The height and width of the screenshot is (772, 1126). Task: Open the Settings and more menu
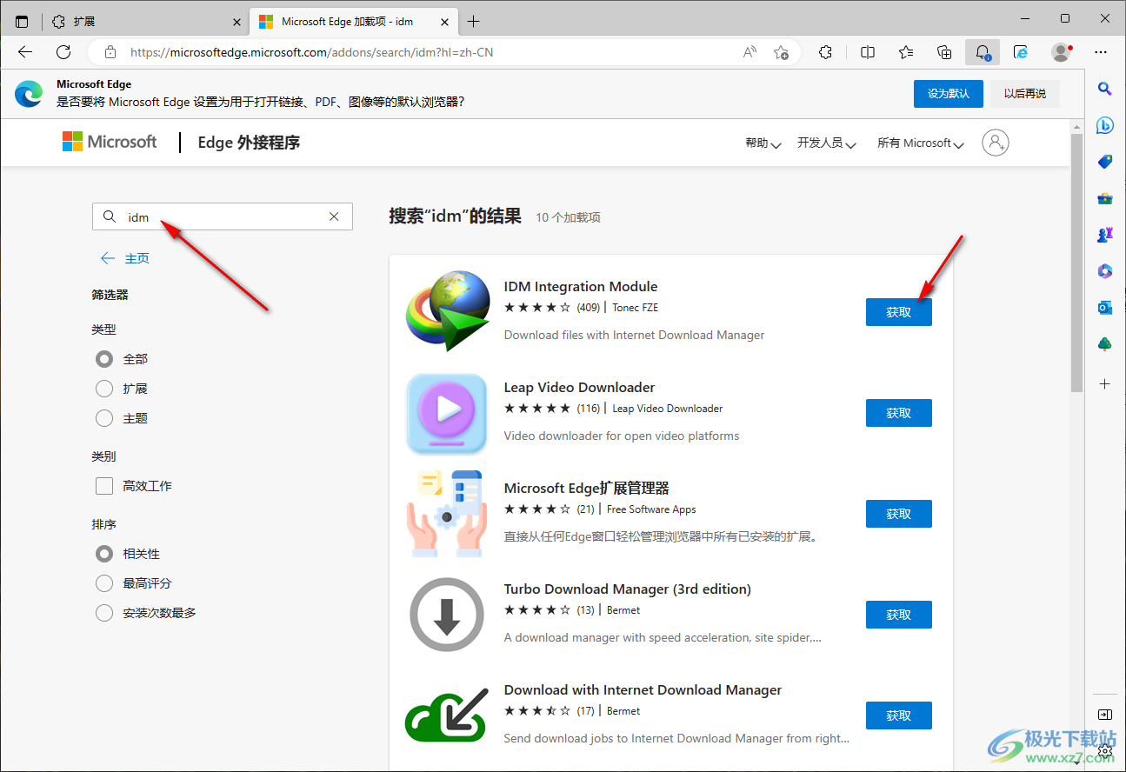[1101, 52]
